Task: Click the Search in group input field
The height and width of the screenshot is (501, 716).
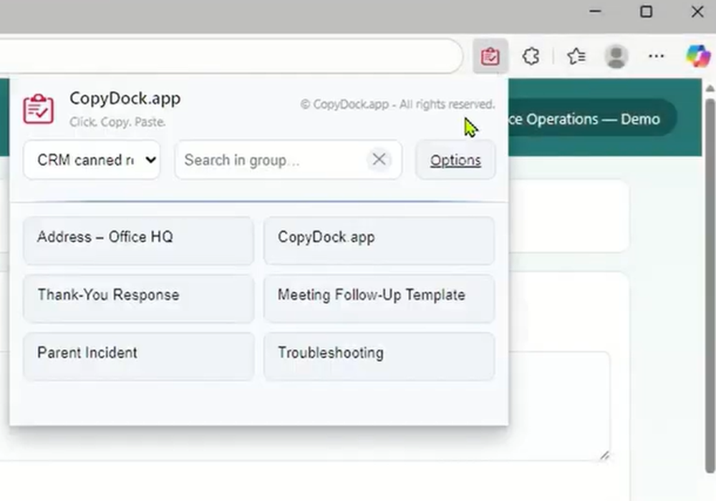Action: (x=272, y=160)
